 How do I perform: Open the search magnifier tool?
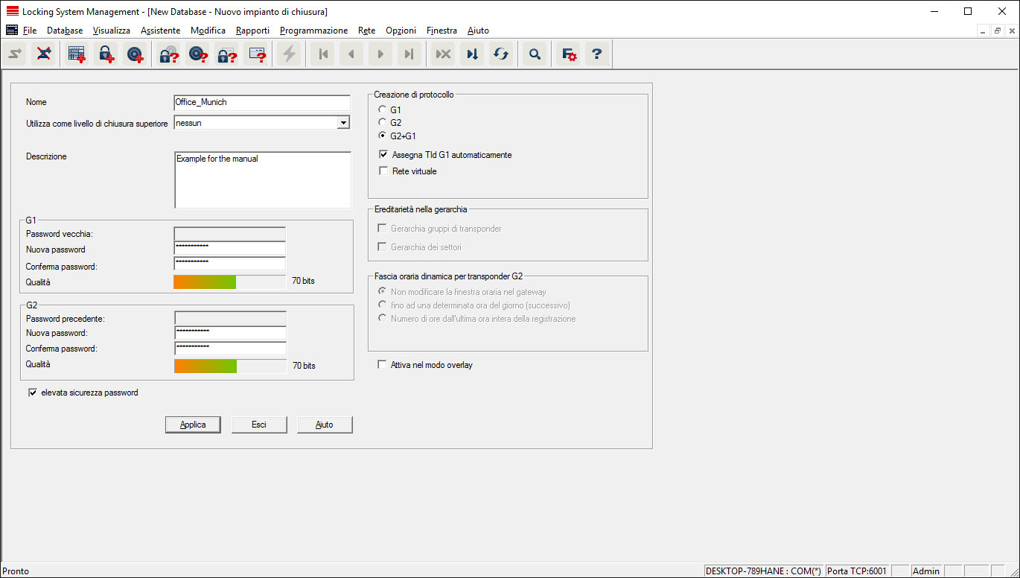click(534, 54)
